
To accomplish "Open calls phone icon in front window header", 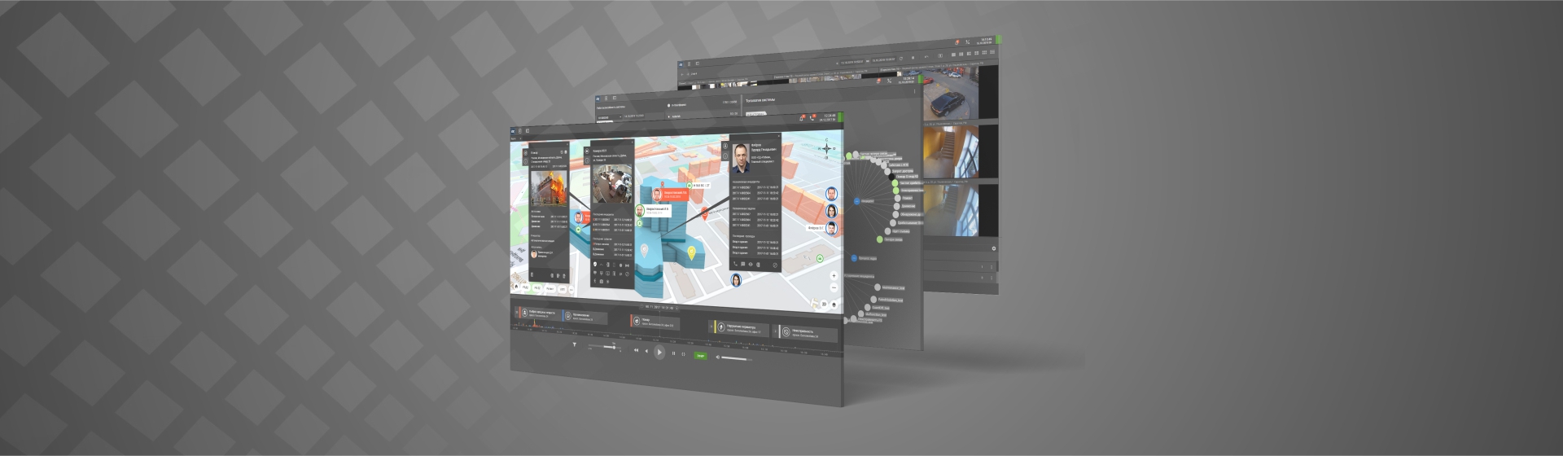I will click(x=812, y=118).
